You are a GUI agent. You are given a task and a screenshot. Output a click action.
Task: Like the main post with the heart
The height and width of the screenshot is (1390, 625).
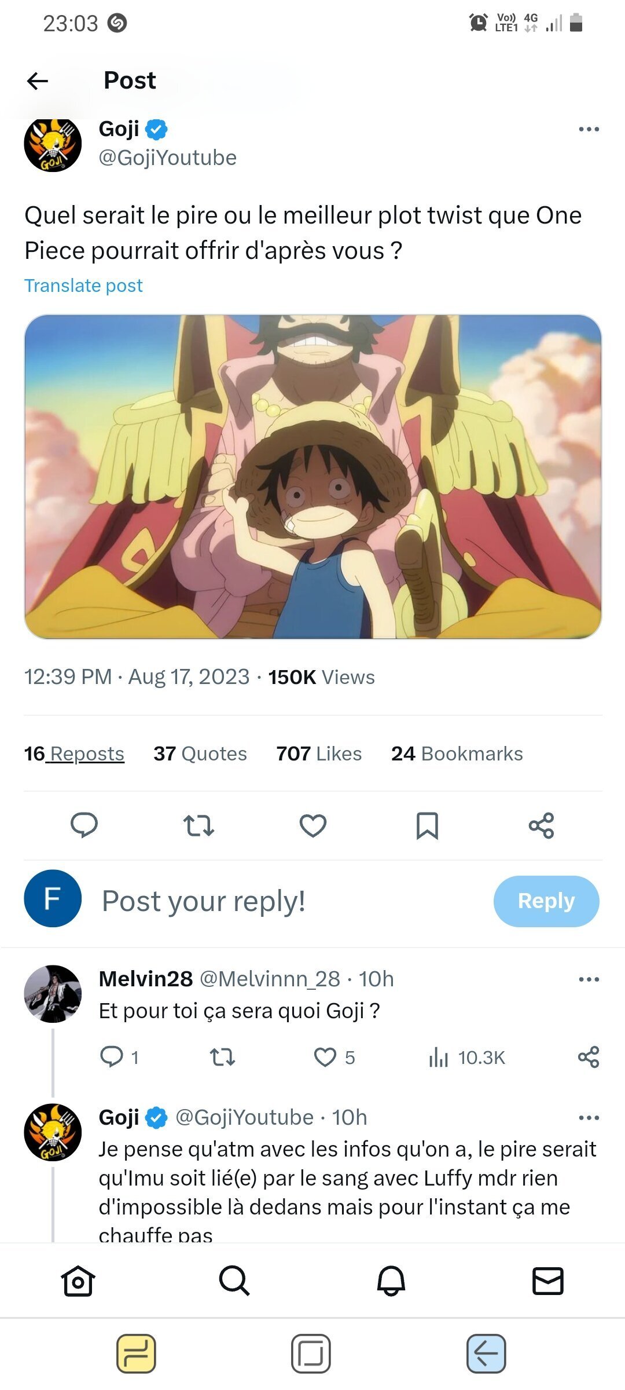[x=312, y=825]
